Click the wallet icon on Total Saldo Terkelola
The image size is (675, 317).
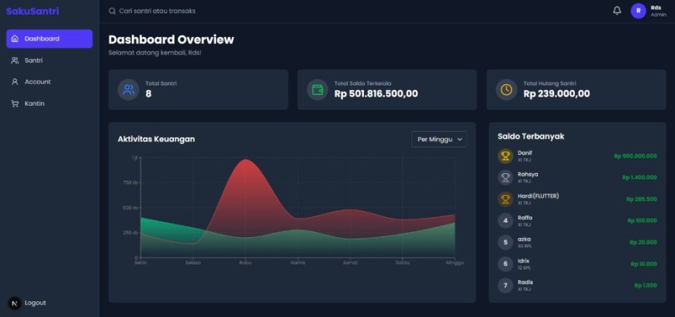[318, 89]
